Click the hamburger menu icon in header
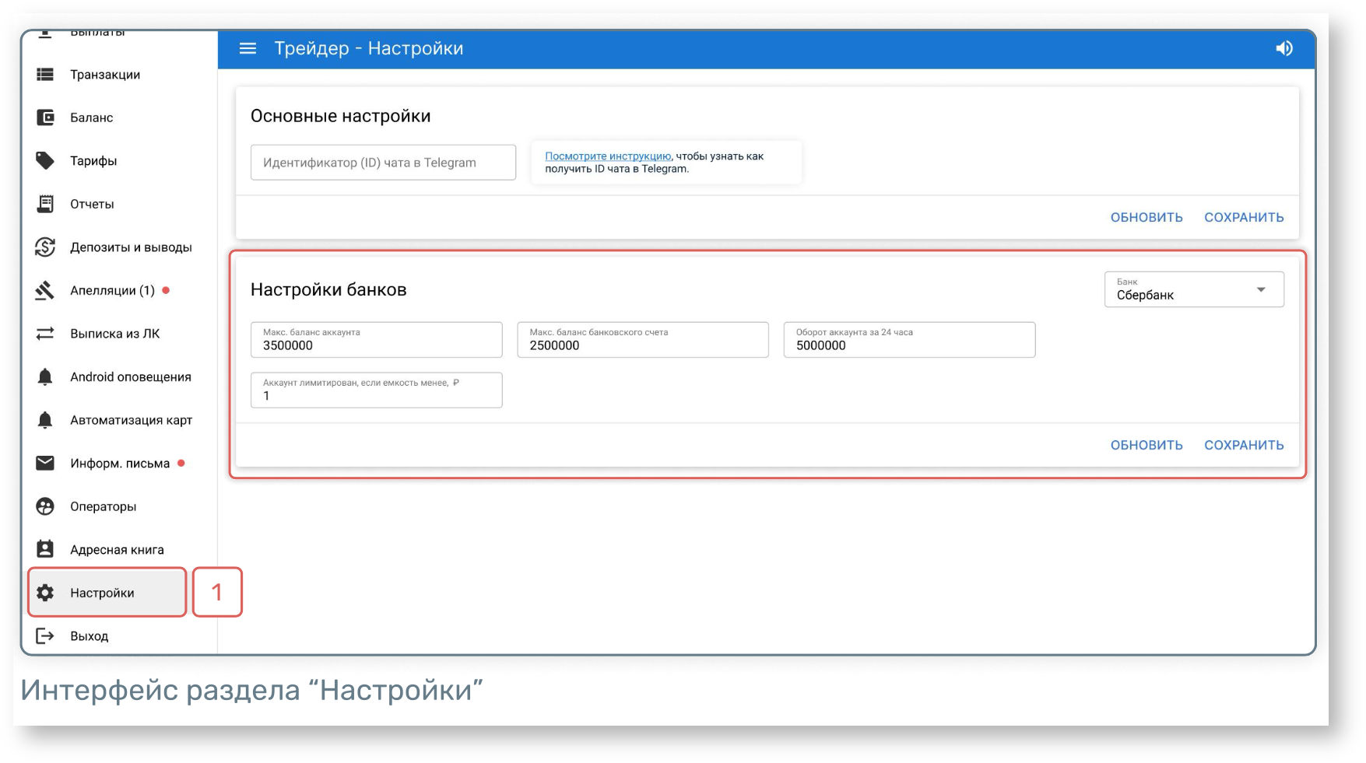Viewport: 1366px width, 763px height. (248, 48)
